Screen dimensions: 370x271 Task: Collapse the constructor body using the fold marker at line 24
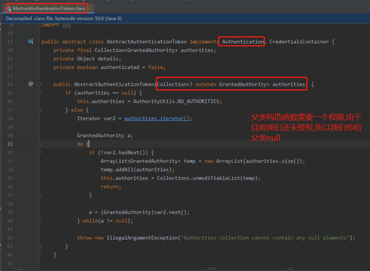tap(39, 84)
